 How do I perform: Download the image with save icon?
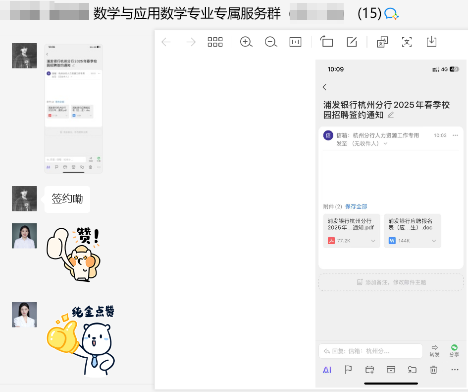click(x=431, y=42)
